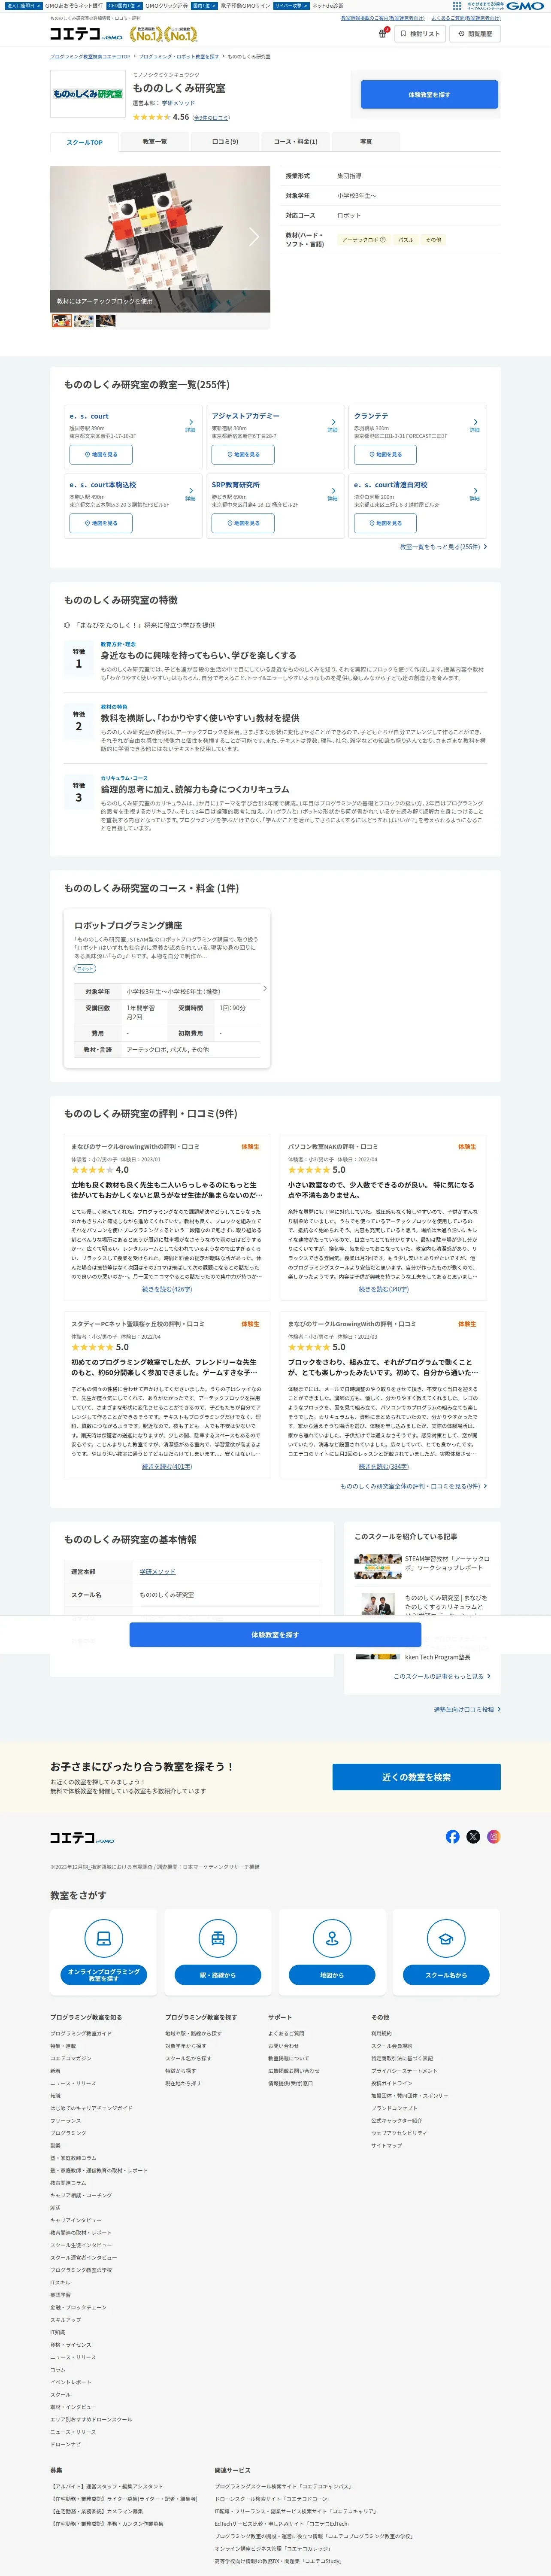Open 詳細 chevron for アジャストアカデミー
Screen dimensions: 551x2576
click(x=332, y=425)
